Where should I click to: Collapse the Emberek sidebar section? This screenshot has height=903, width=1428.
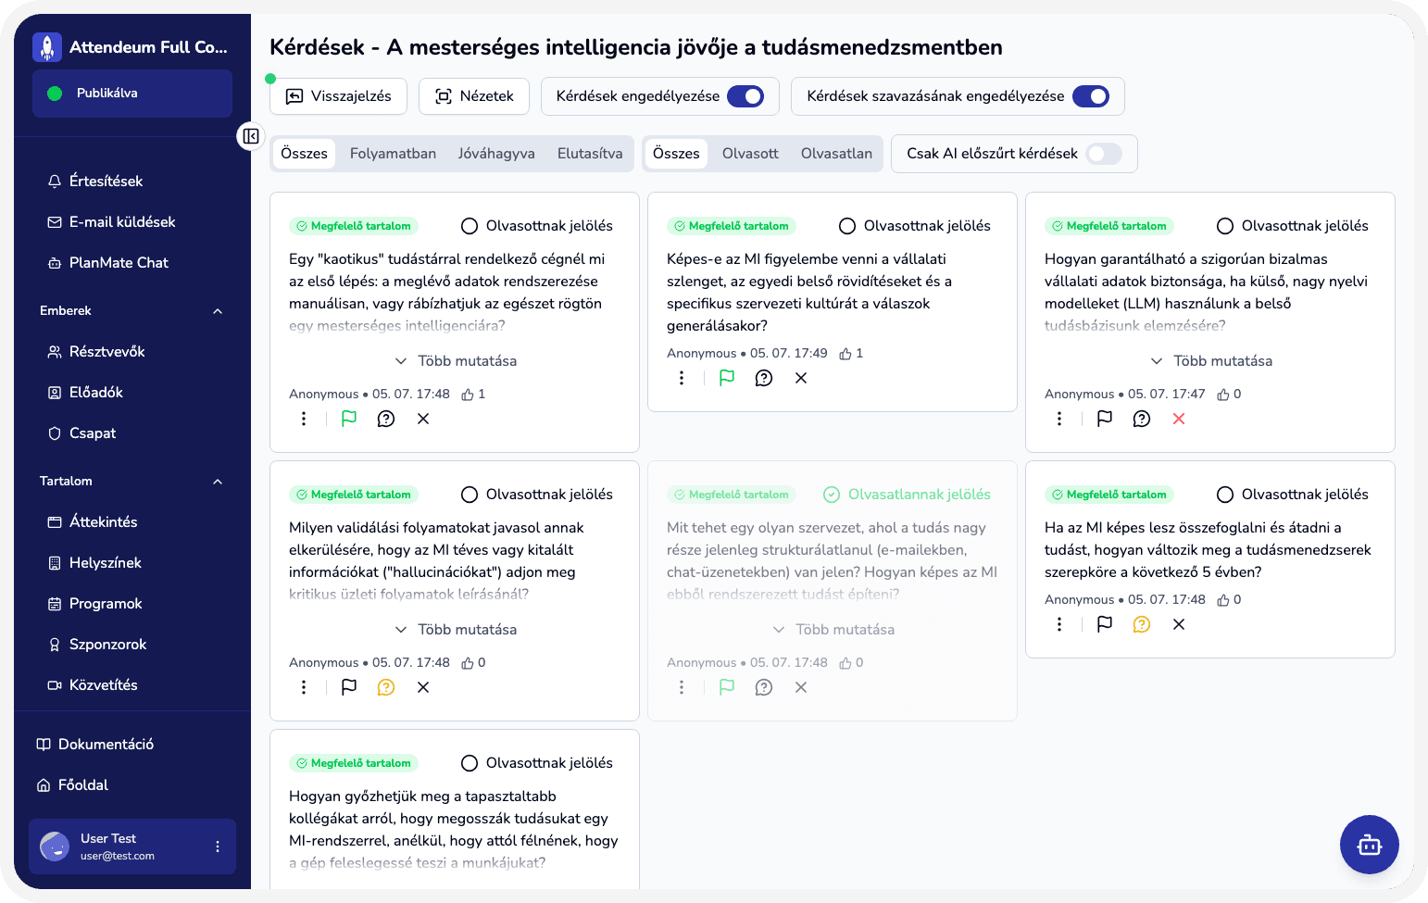(x=218, y=311)
